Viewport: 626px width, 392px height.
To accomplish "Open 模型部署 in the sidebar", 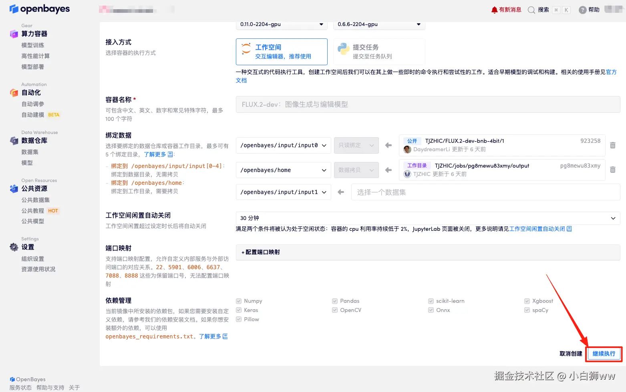I will [x=33, y=67].
